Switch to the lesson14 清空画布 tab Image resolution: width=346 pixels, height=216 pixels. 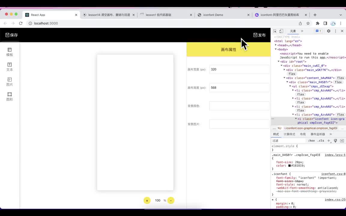(x=109, y=15)
